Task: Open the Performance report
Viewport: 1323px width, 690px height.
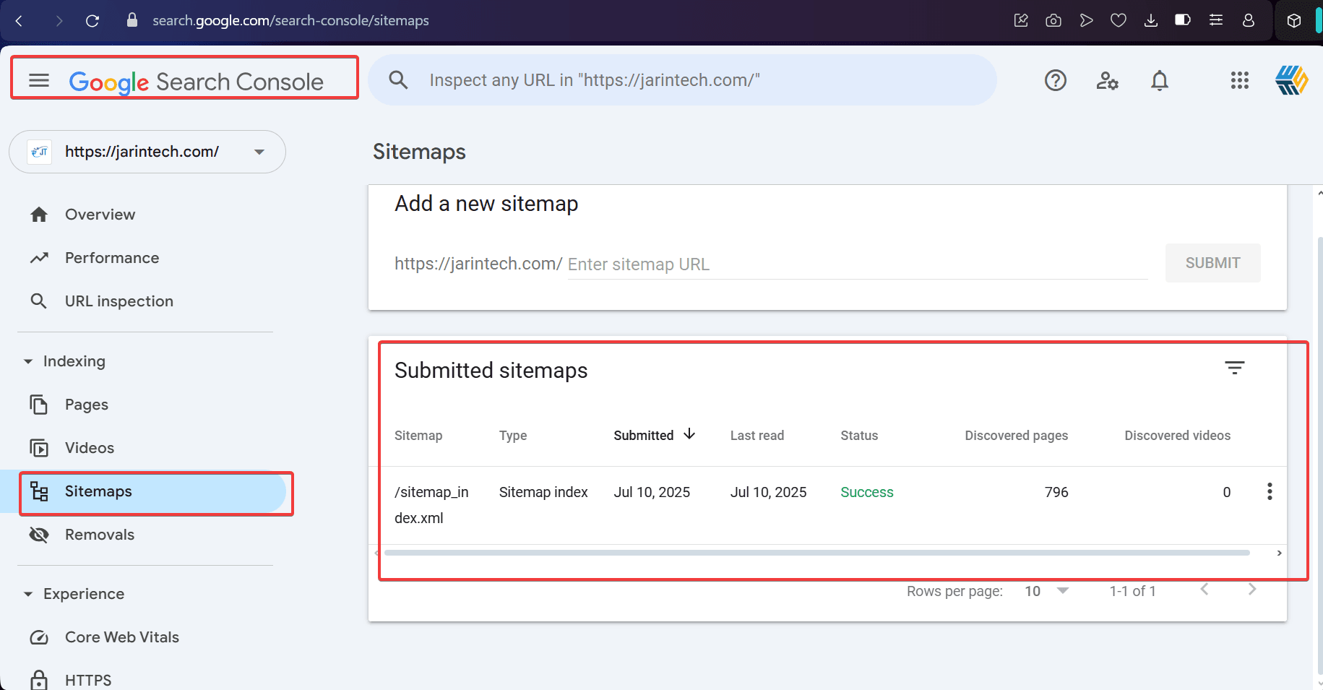Action: pos(111,258)
